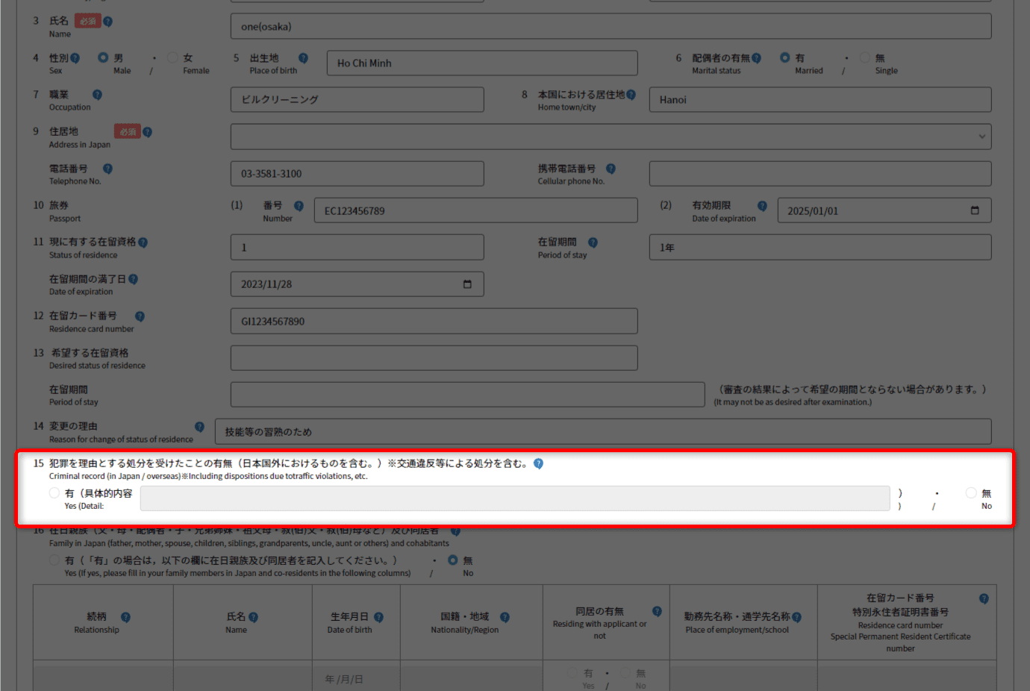
Task: Click help icon for Home town/city
Action: [631, 95]
